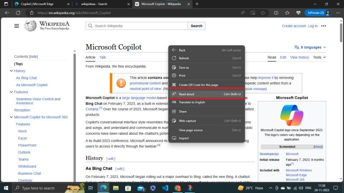Close the Copilot | Microsoft Edge tab
The height and width of the screenshot is (193, 344).
click(x=68, y=4)
